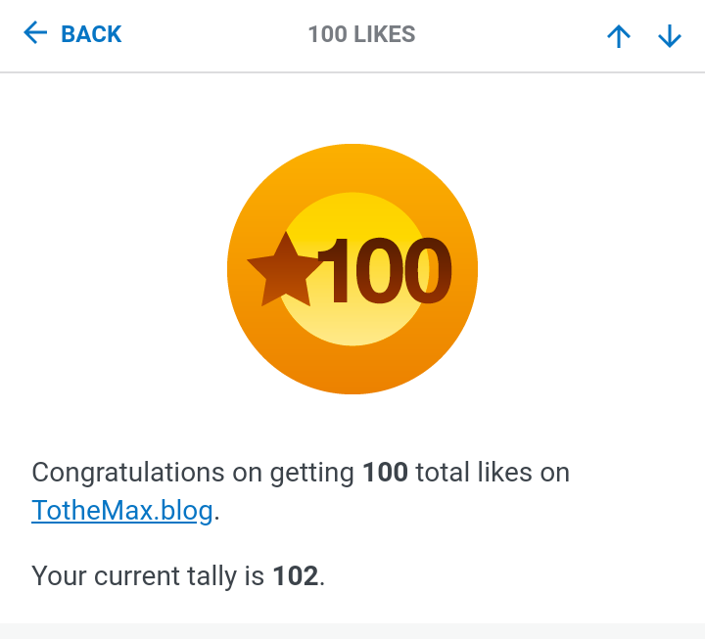Click the "total likes on" text
The width and height of the screenshot is (705, 639).
pyautogui.click(x=493, y=473)
